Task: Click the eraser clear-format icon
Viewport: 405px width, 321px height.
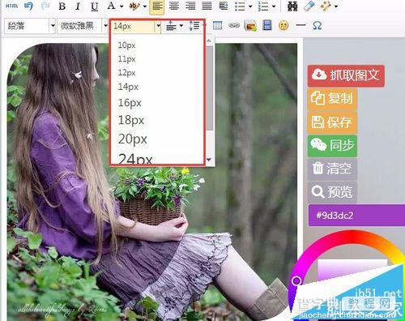Action: pyautogui.click(x=309, y=6)
